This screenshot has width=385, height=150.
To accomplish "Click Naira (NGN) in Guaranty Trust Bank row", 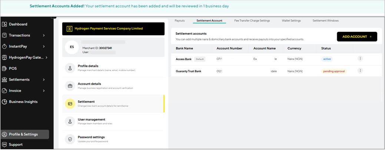I will point(295,71).
